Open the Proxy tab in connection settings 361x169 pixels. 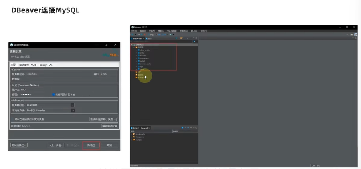click(x=43, y=65)
